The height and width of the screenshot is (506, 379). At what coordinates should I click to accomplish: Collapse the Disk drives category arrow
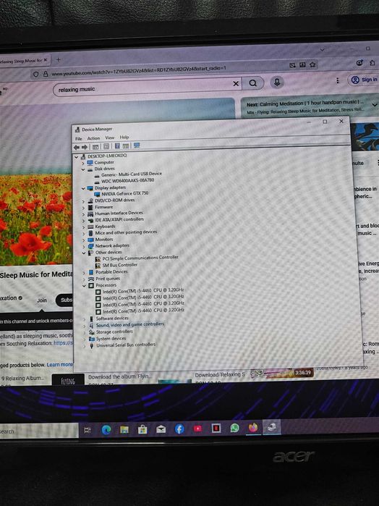83,169
